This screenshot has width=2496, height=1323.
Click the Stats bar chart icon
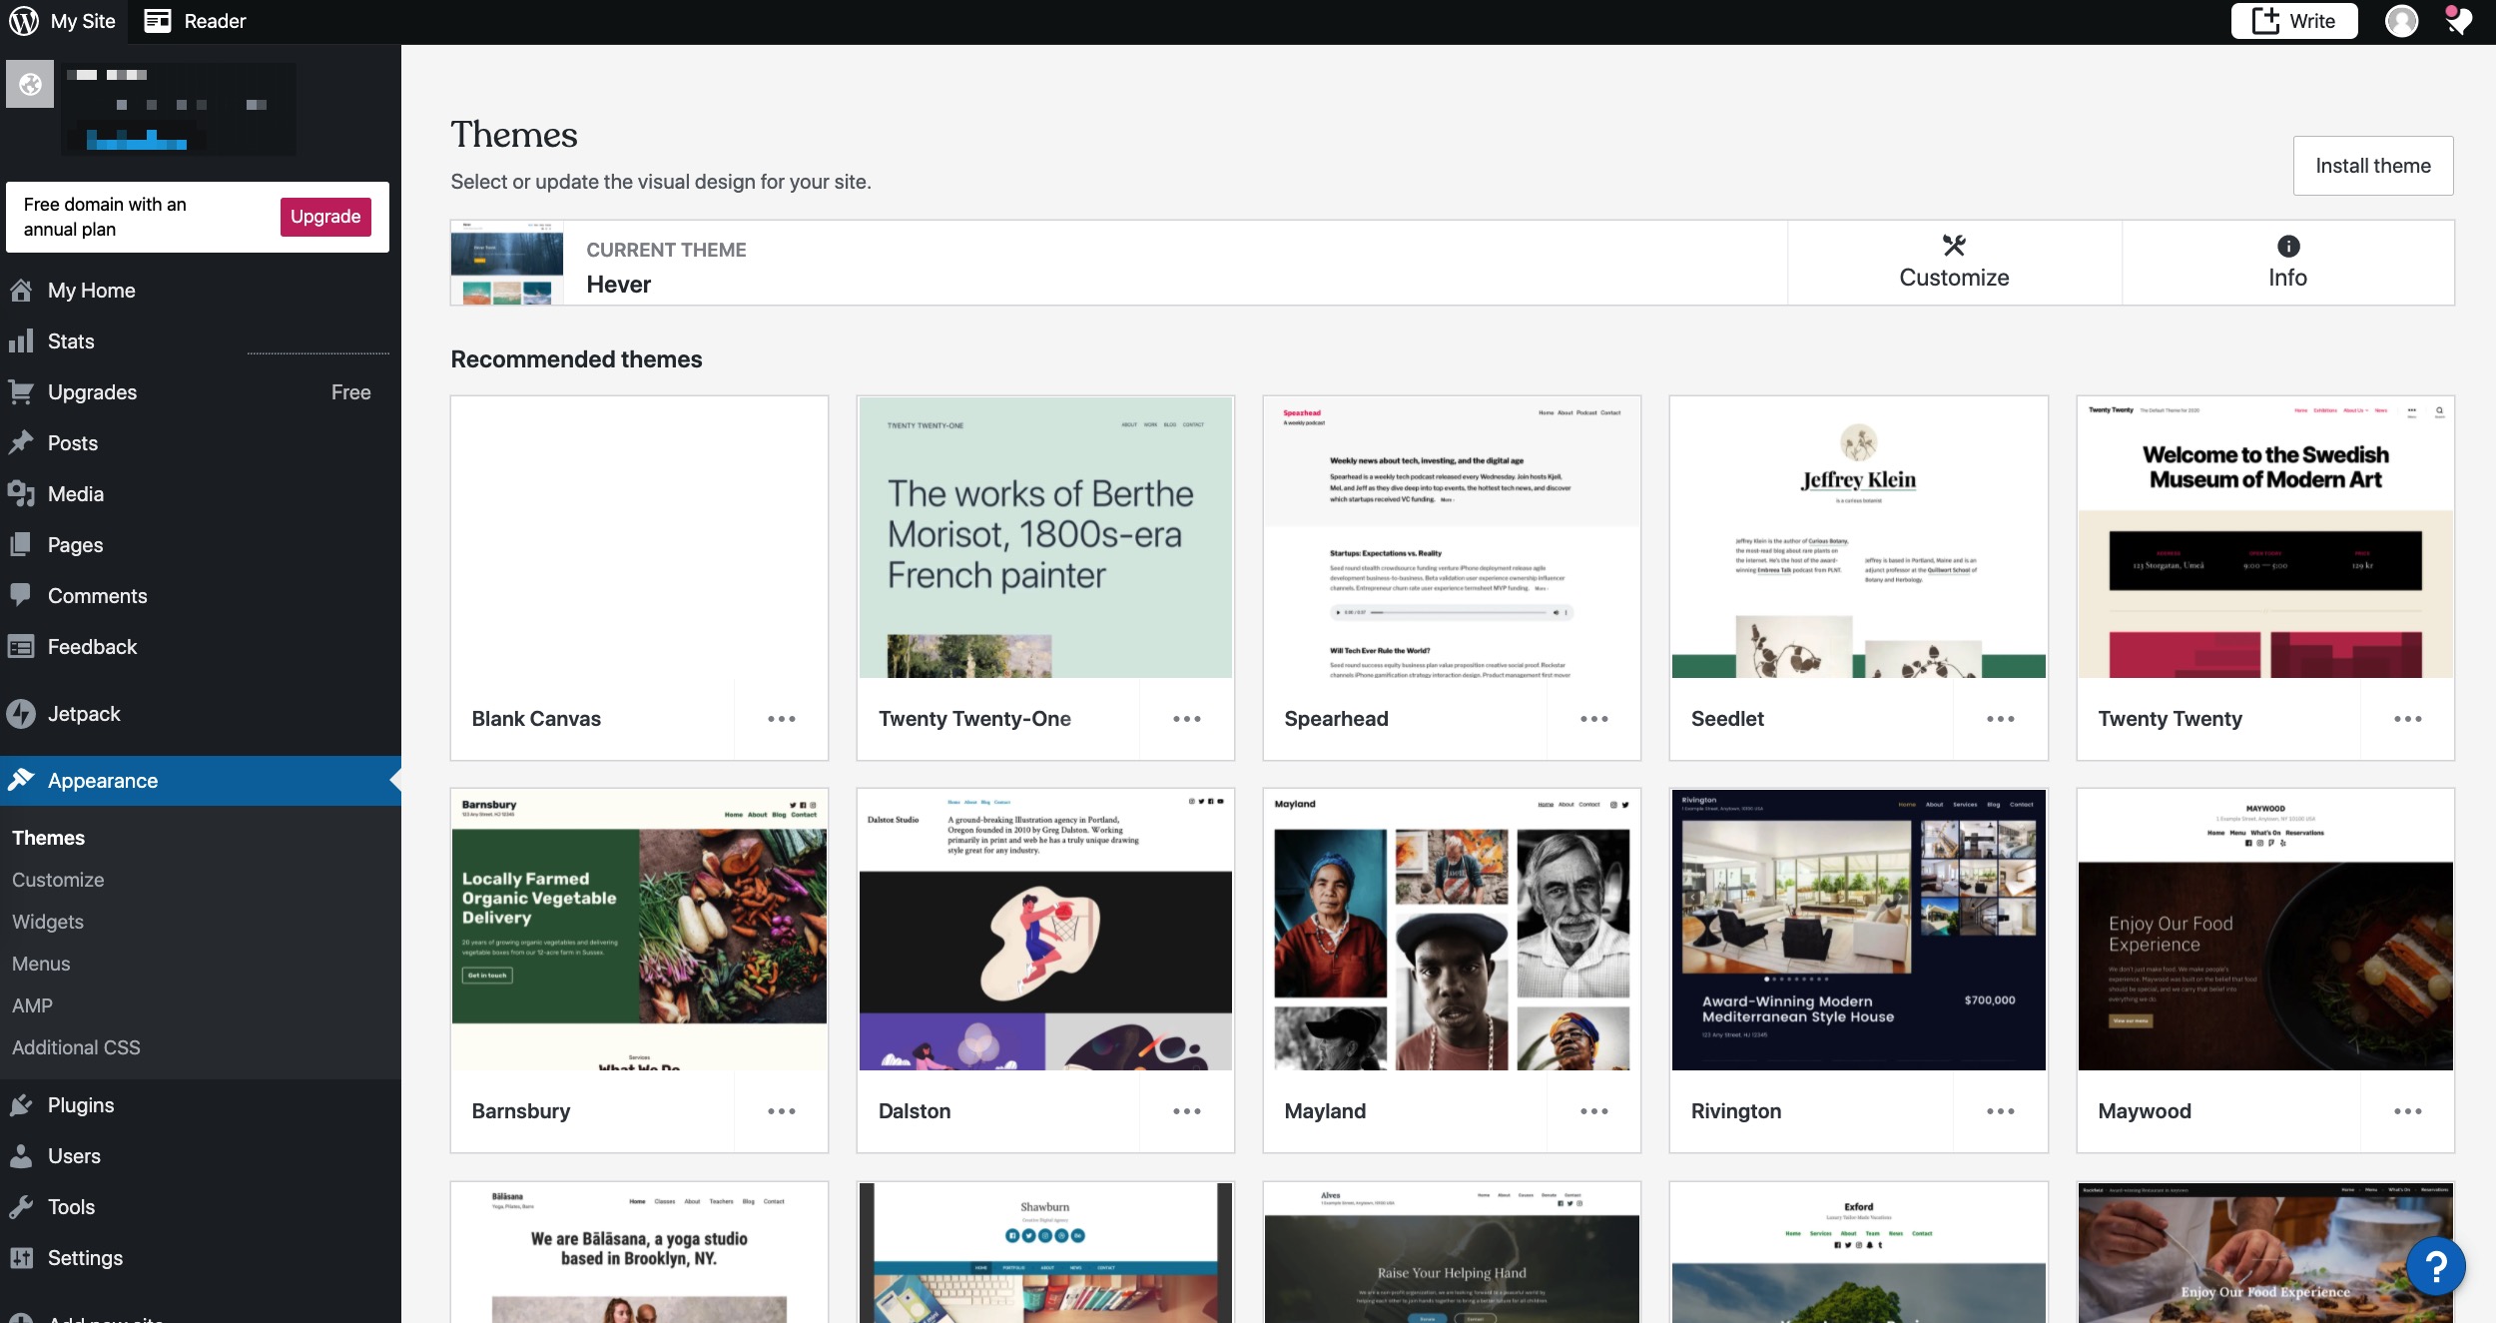click(x=21, y=341)
